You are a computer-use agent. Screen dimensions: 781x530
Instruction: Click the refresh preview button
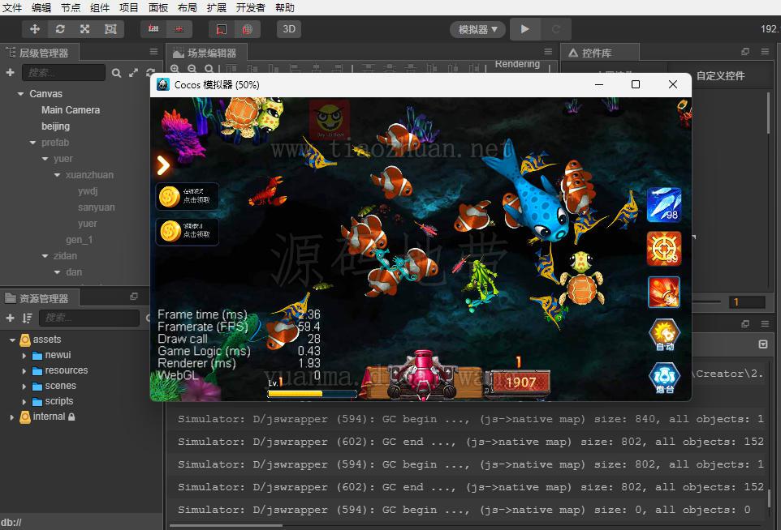pyautogui.click(x=556, y=29)
